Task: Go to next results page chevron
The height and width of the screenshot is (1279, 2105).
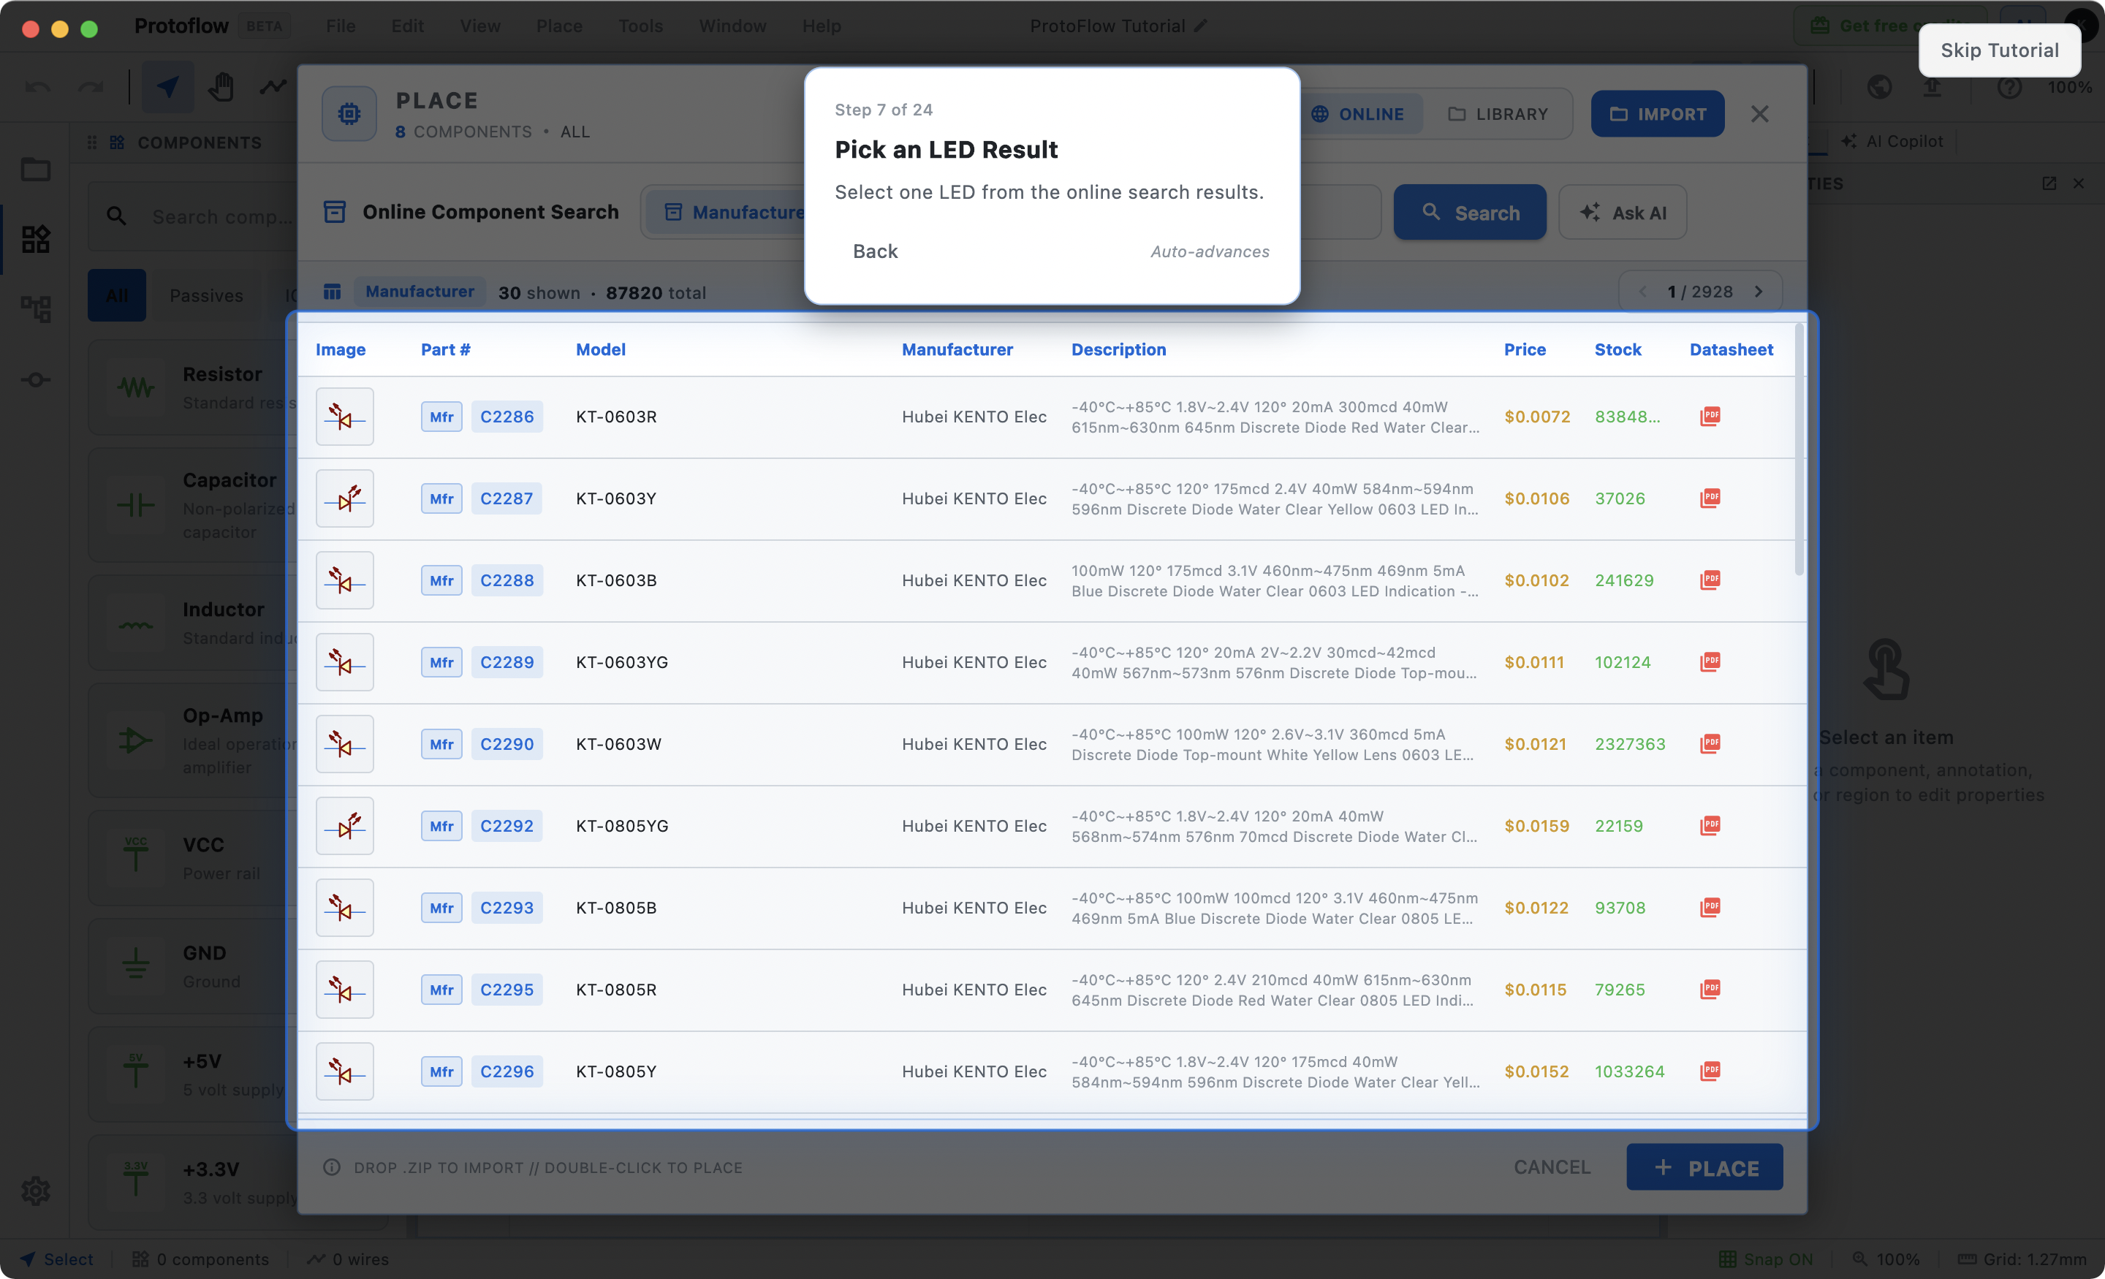Action: coord(1758,292)
